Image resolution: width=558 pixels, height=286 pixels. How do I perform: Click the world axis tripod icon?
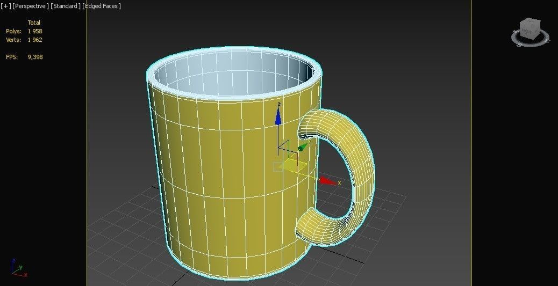coord(19,268)
